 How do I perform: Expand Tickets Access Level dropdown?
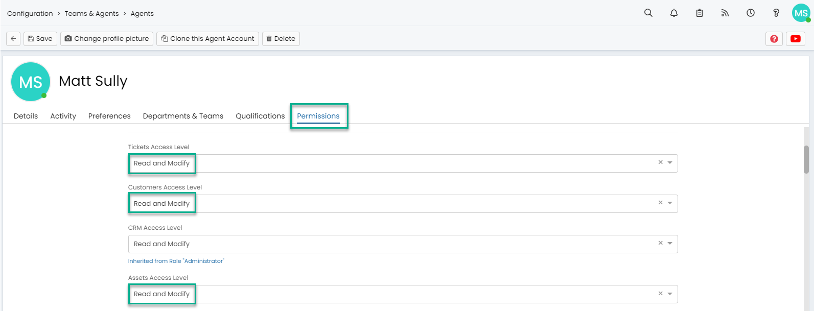[x=670, y=163]
